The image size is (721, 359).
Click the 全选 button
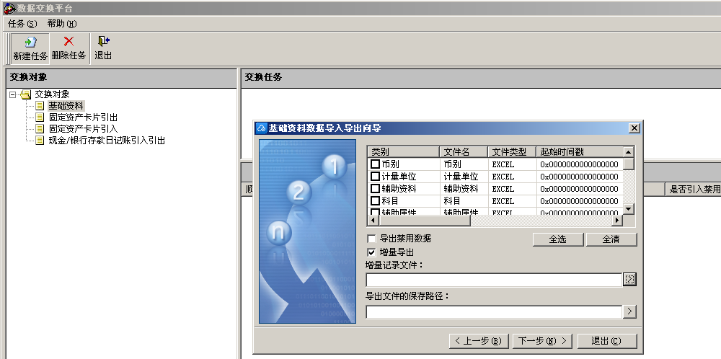tap(558, 239)
